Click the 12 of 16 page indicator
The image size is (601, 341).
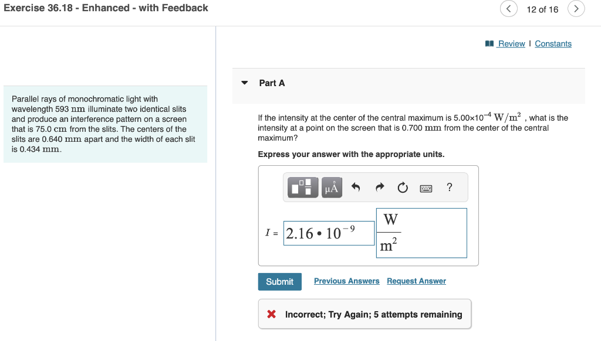pos(542,9)
